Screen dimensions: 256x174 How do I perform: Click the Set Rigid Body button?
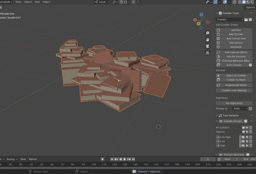234,103
